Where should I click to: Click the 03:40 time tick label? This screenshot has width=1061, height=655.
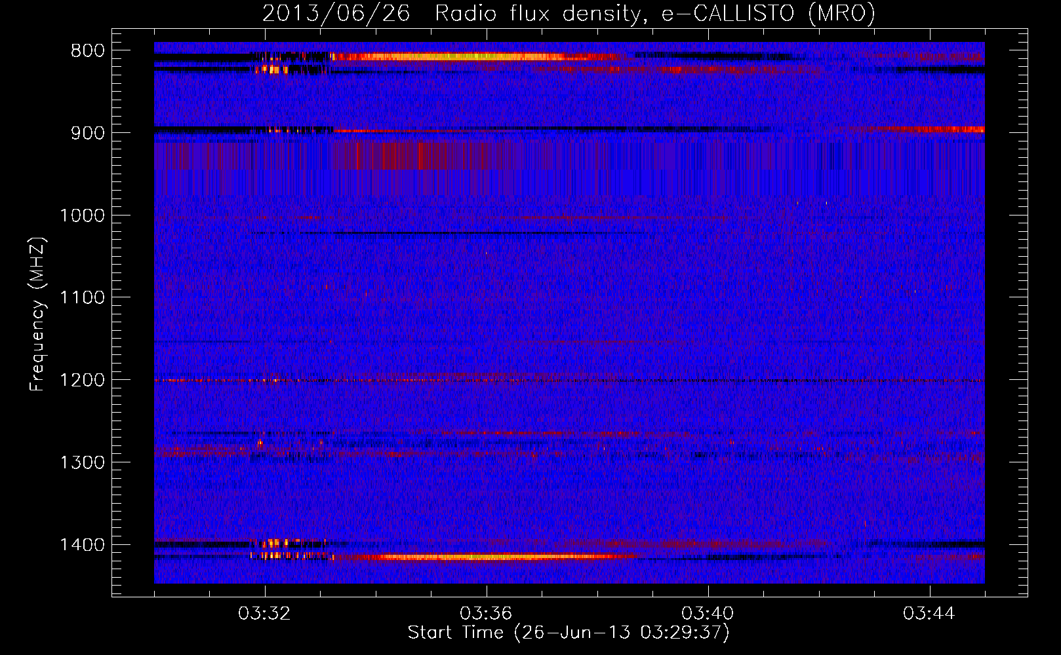click(x=708, y=614)
